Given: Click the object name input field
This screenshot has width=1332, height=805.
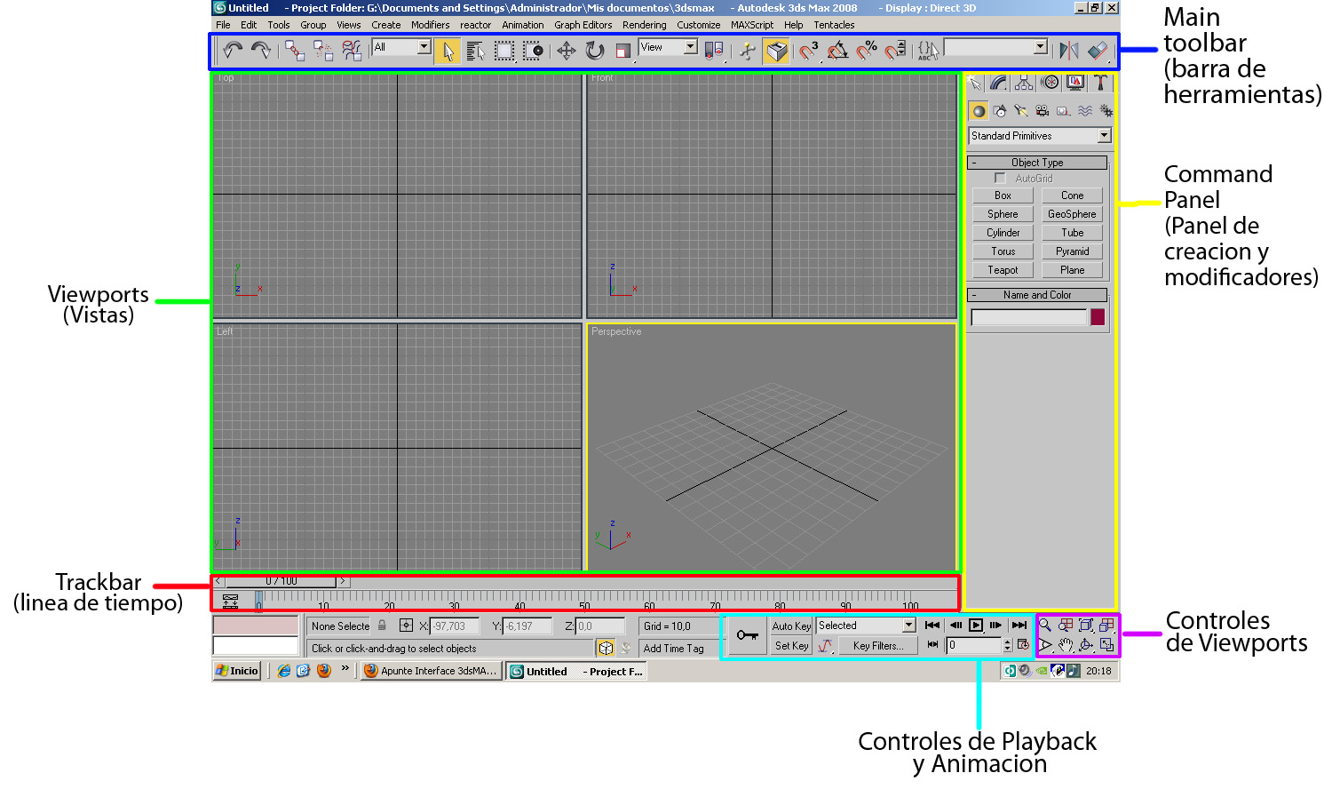Looking at the screenshot, I should pyautogui.click(x=1029, y=317).
